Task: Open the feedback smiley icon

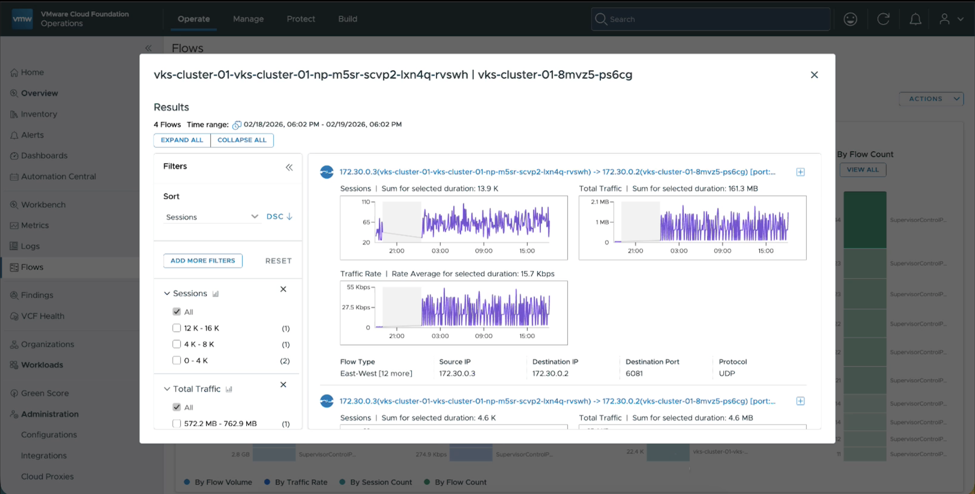Action: click(850, 19)
